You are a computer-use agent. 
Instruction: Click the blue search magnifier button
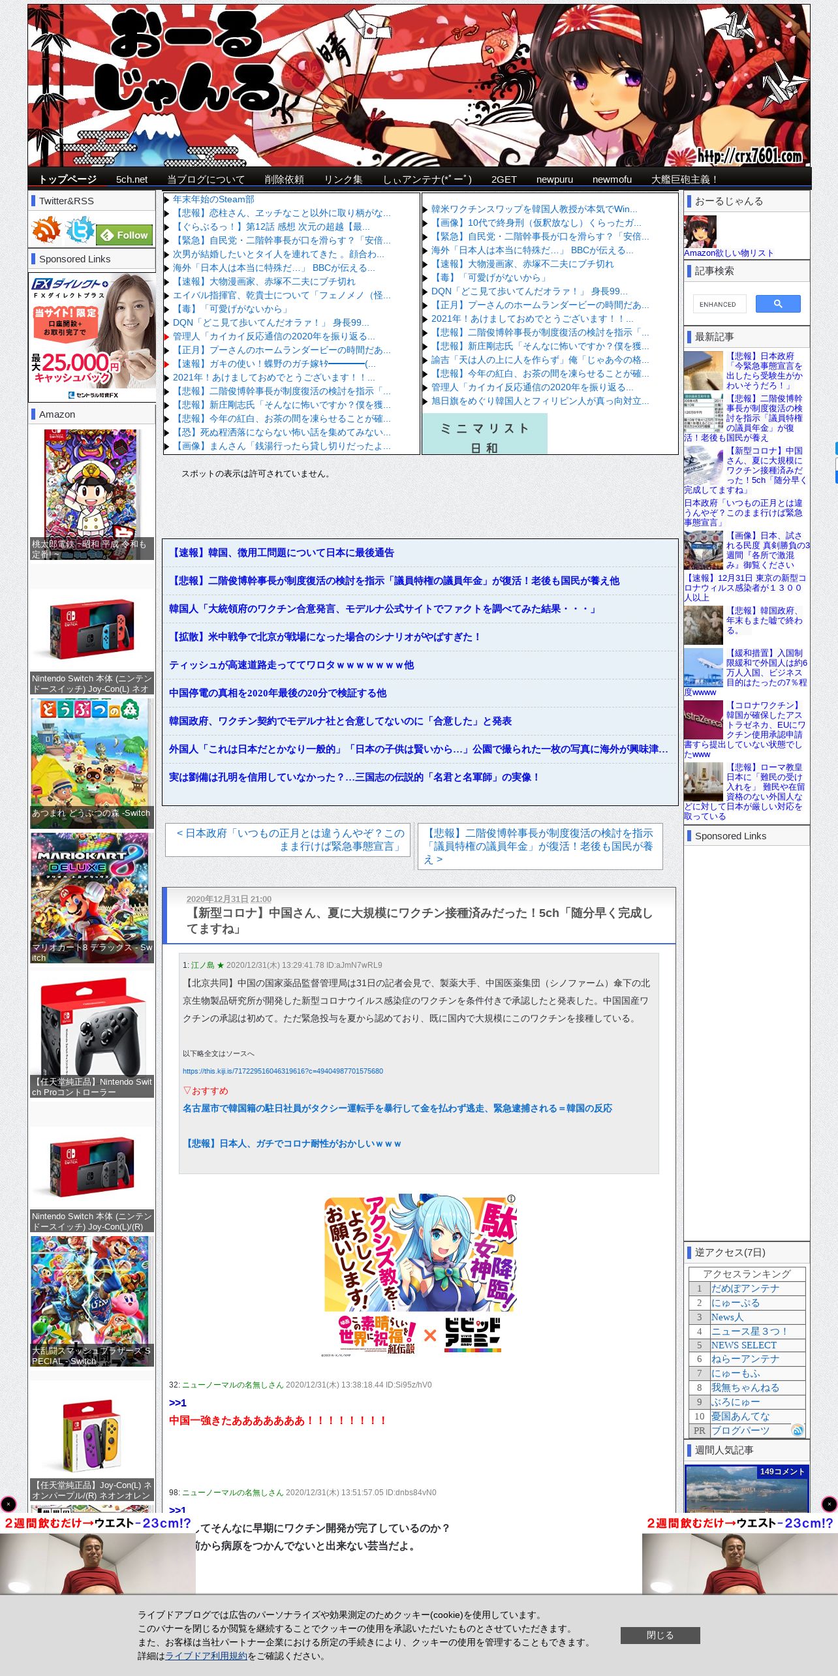777,303
